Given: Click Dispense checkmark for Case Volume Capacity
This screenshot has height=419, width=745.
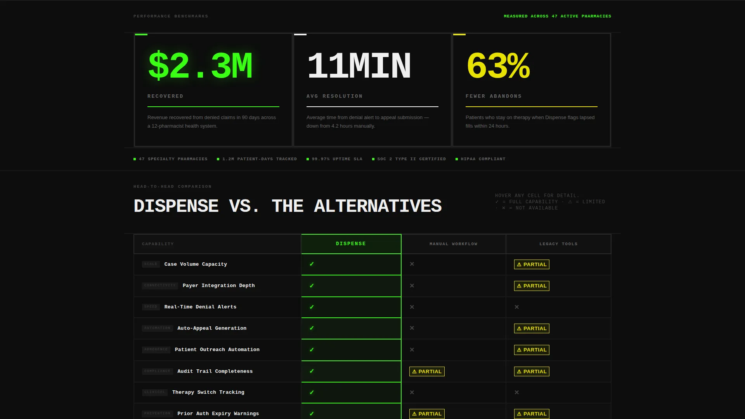Looking at the screenshot, I should tap(312, 264).
